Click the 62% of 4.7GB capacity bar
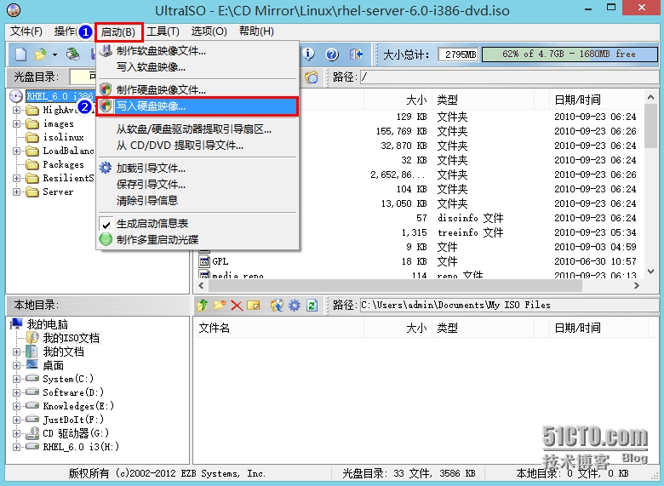Image resolution: width=664 pixels, height=486 pixels. (570, 54)
